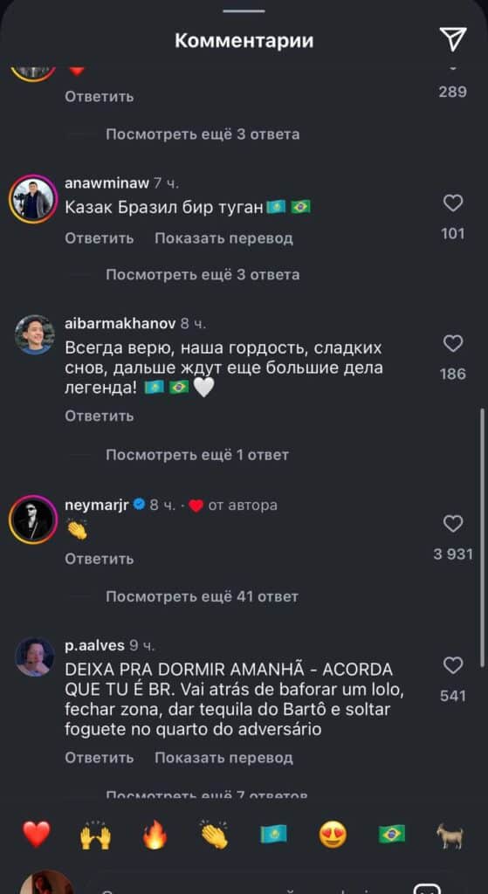Screen dimensions: 488x894
Task: Show translation of p.aalves comment
Action: point(223,758)
